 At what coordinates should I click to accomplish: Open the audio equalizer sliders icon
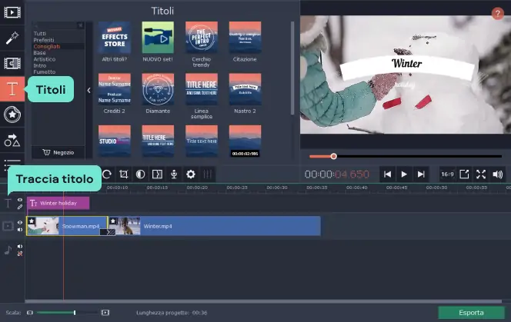[x=208, y=174]
